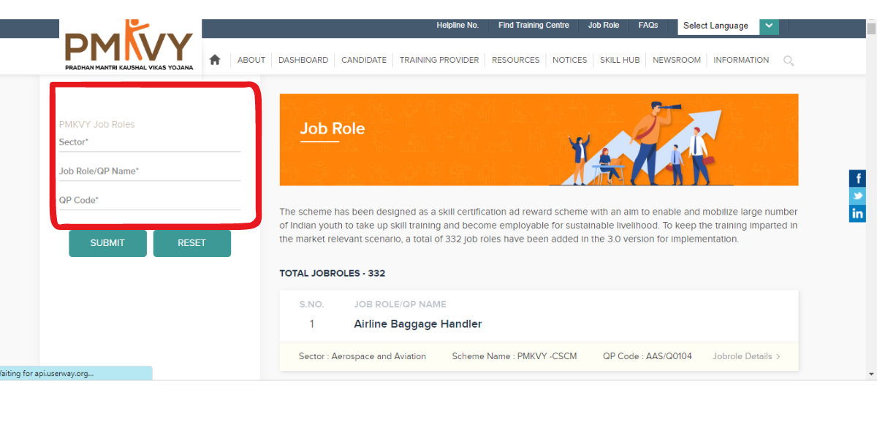Image resolution: width=877 pixels, height=438 pixels.
Task: Click the Helpline No. link
Action: (x=458, y=26)
